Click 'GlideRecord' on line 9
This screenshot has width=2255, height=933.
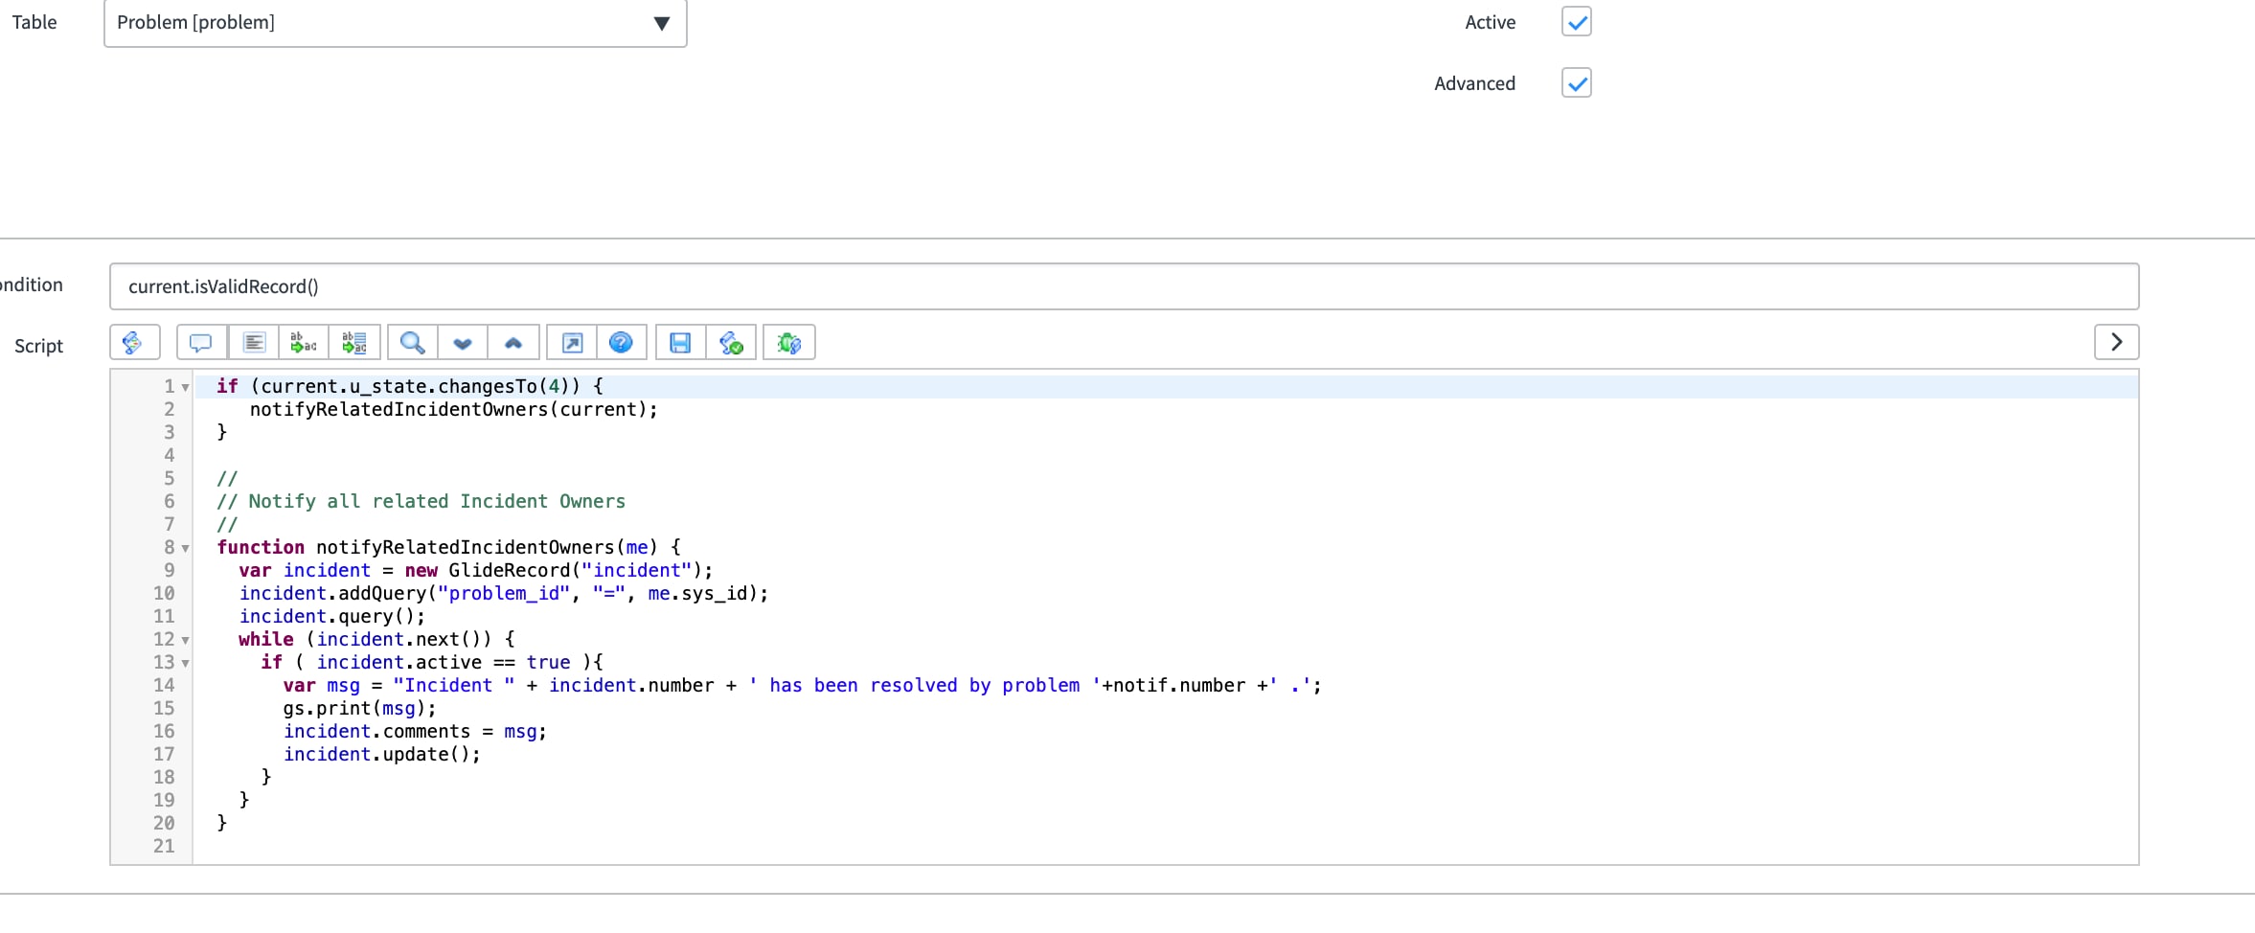point(509,570)
